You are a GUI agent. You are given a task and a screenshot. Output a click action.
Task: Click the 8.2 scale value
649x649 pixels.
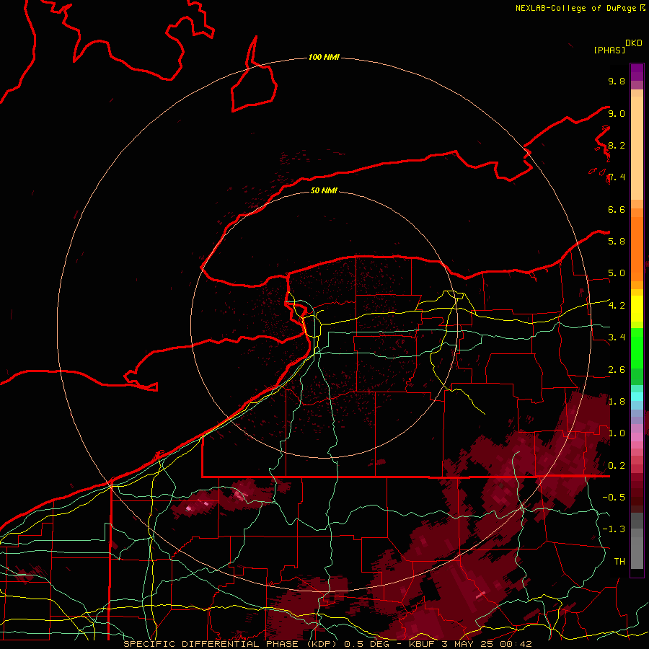(x=617, y=145)
